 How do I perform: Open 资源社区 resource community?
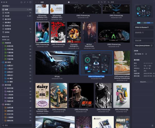[17, 26]
